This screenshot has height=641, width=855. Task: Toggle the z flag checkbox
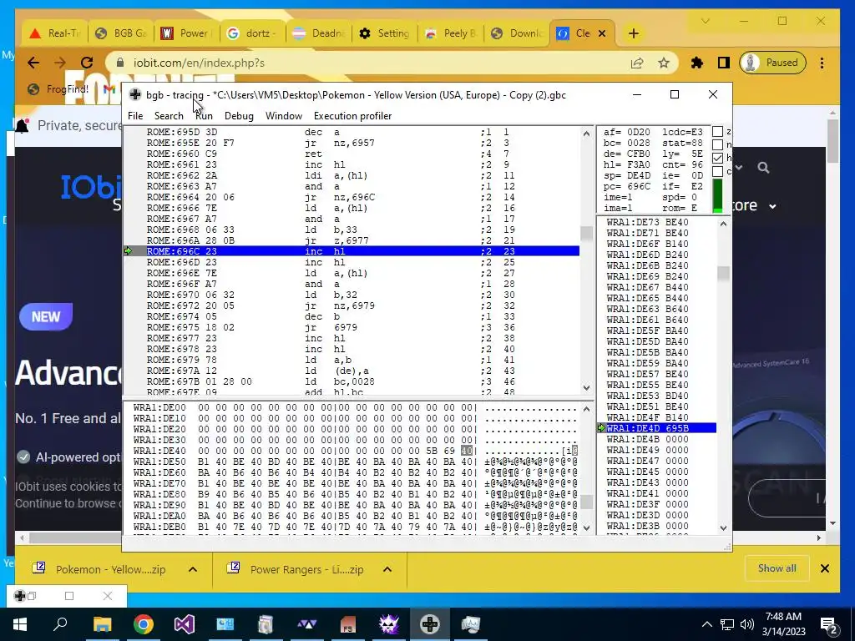(x=717, y=132)
